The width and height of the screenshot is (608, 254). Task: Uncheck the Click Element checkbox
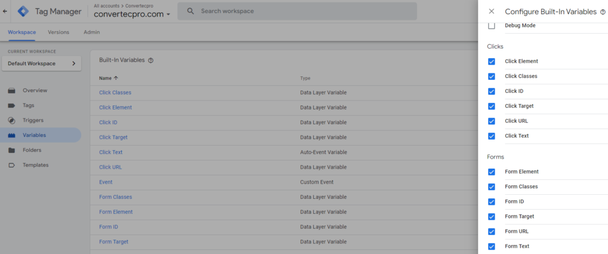[491, 62]
